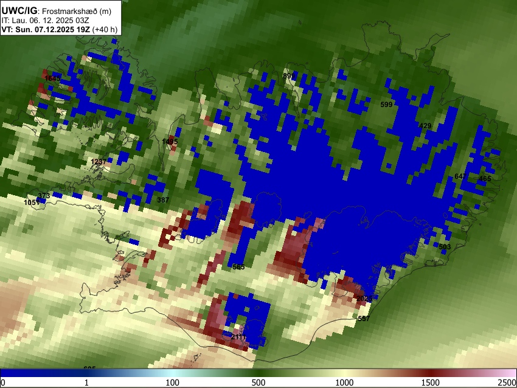Screen dimensions: 517x388
Task: Click the 500 tick on the color scale
Action: (258, 383)
